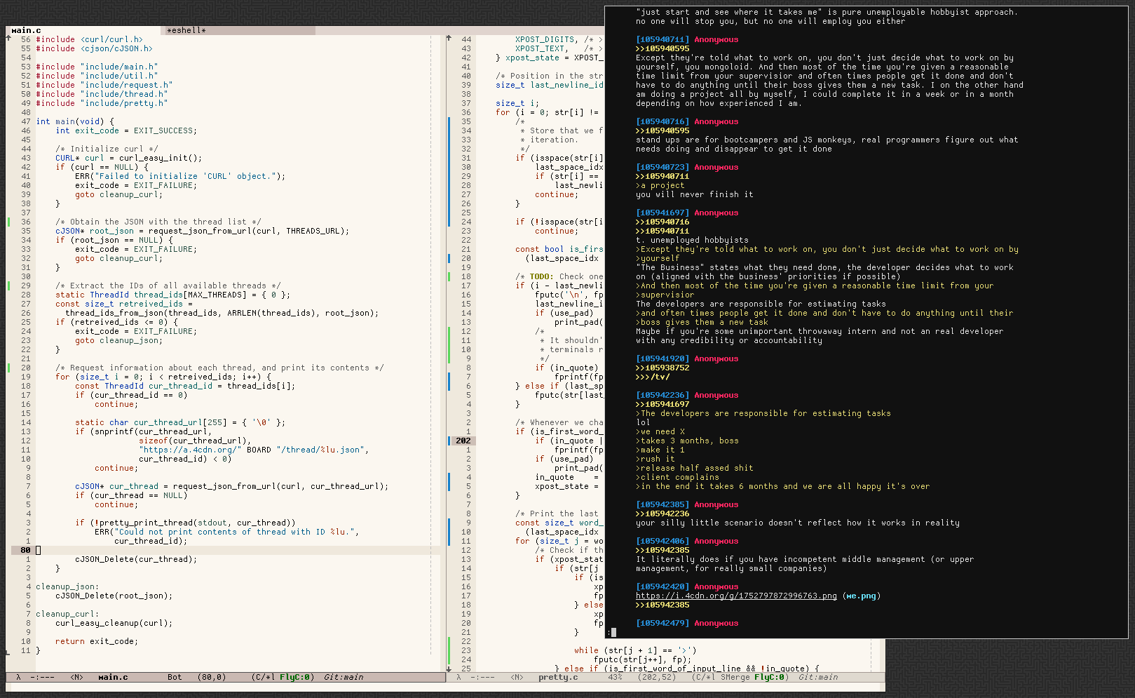Viewport: 1135px width, 698px height.
Task: Click the >>105942236 quote link
Action: click(662, 514)
